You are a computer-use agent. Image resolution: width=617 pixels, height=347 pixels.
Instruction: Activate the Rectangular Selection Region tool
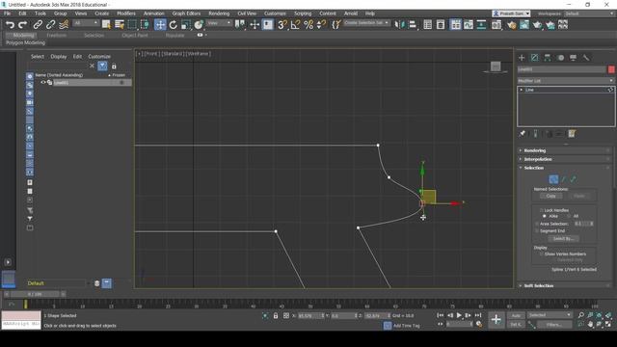click(x=132, y=25)
